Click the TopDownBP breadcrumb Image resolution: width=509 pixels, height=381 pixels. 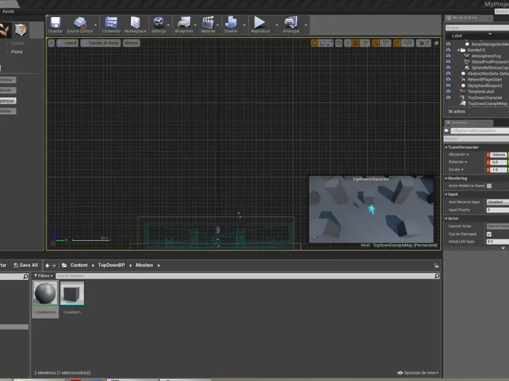pos(111,265)
